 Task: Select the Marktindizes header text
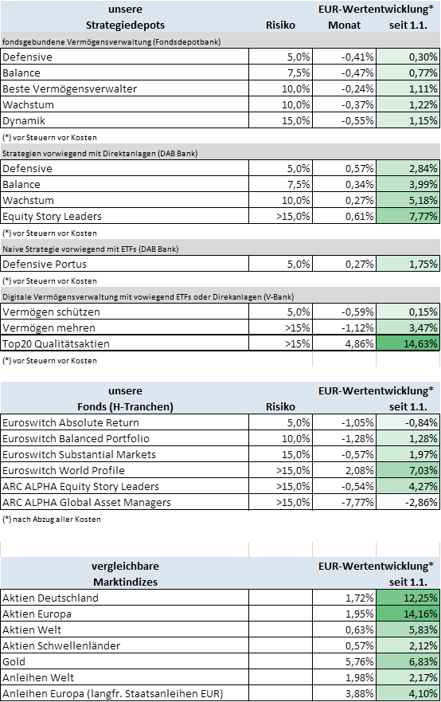click(125, 582)
